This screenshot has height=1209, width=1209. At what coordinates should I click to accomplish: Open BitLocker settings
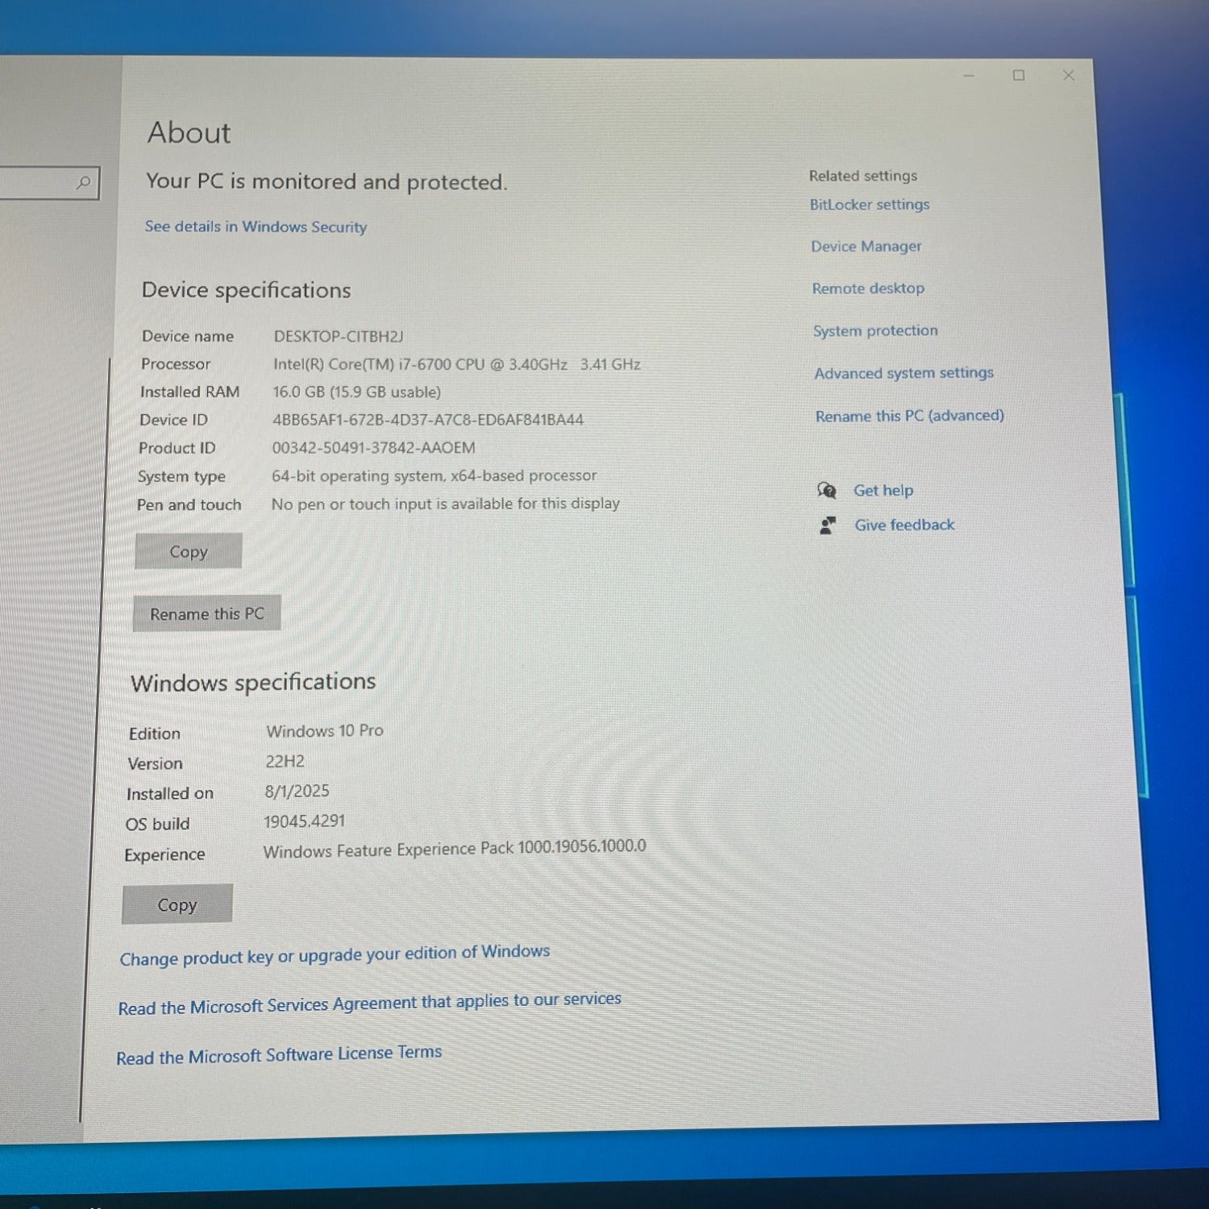(870, 205)
